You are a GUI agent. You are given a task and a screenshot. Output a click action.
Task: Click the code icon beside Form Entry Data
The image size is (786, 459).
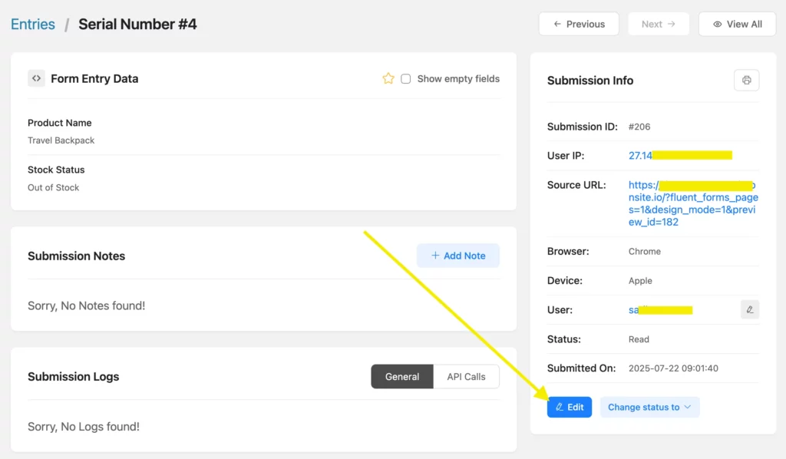click(x=36, y=78)
